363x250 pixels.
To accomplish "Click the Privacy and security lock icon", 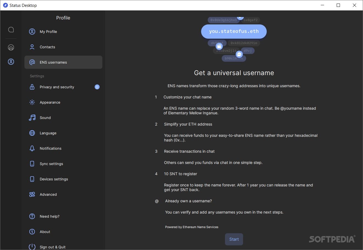I will pyautogui.click(x=32, y=87).
